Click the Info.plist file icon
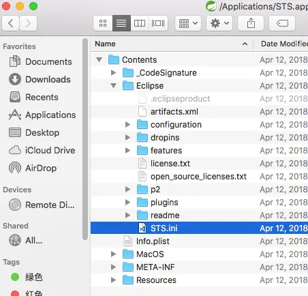 128,241
